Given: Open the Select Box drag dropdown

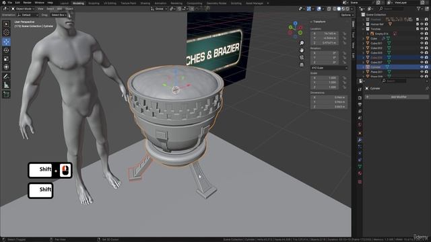Looking at the screenshot, I should pos(59,15).
